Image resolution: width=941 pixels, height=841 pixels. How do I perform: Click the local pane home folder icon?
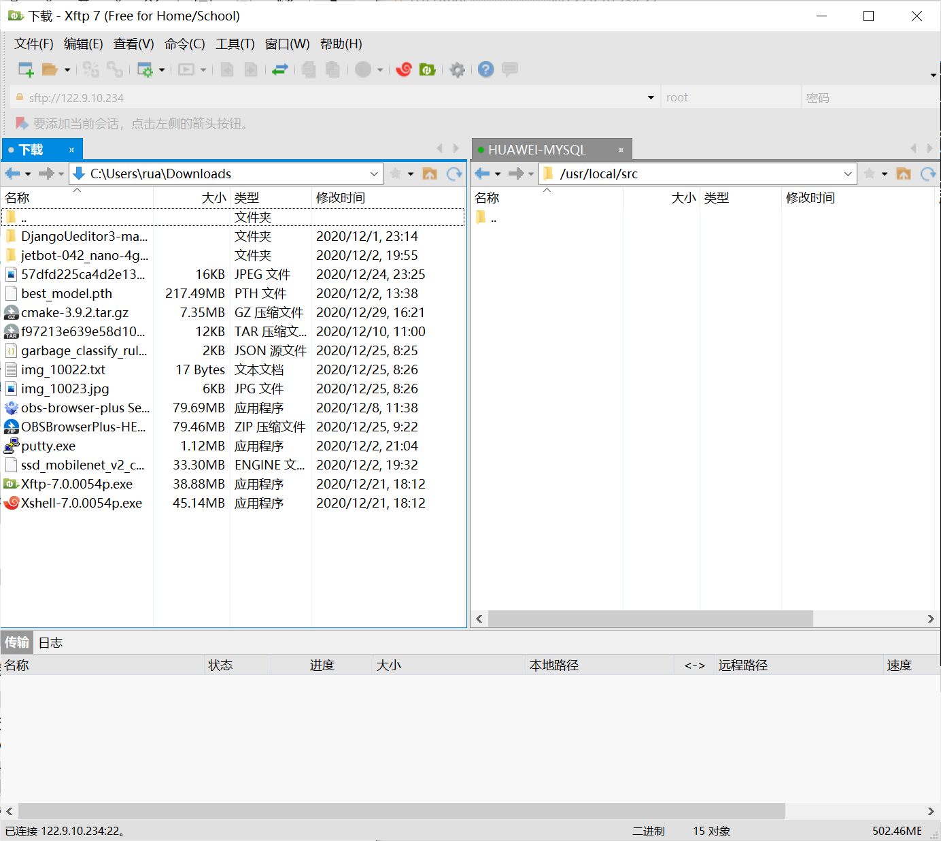(430, 174)
